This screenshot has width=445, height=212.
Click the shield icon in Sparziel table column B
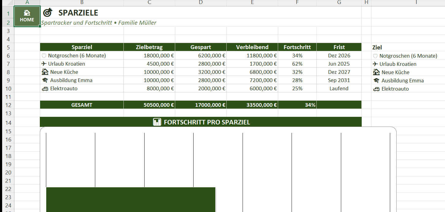click(x=44, y=56)
